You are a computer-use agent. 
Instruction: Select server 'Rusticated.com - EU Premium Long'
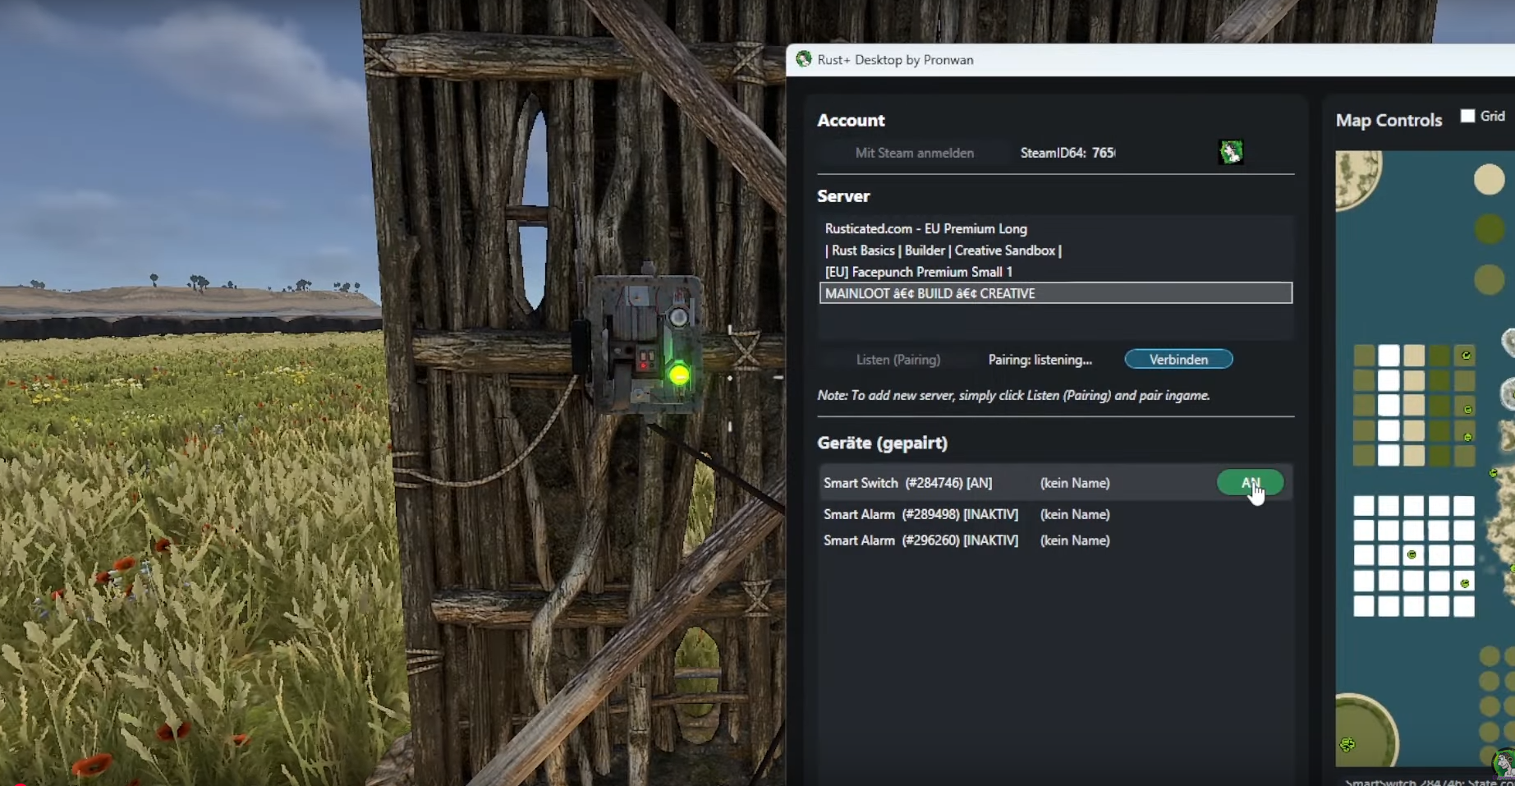pyautogui.click(x=1055, y=228)
